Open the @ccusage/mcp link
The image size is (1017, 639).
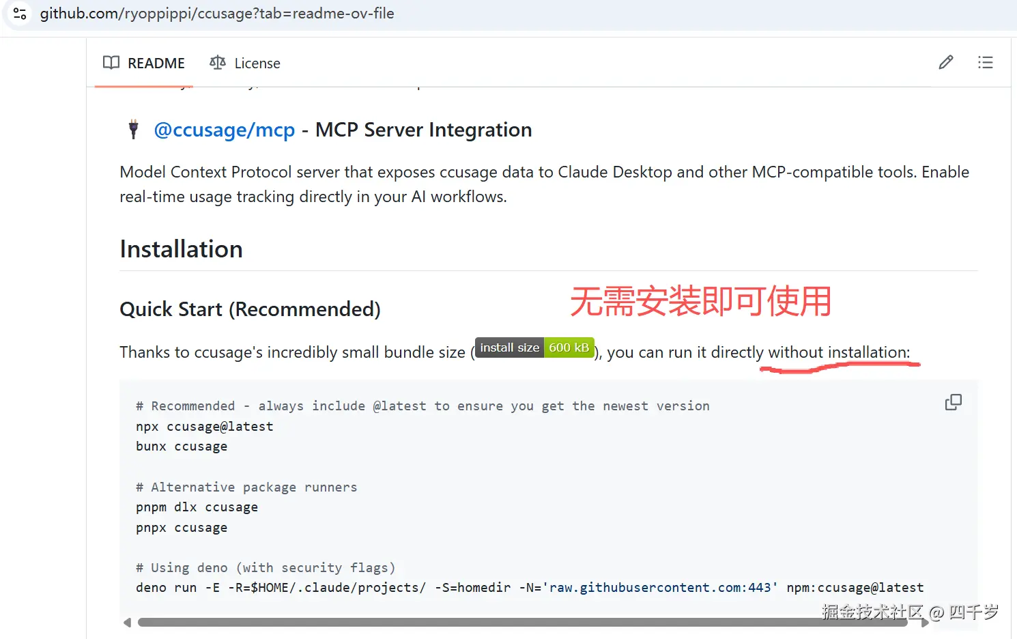tap(225, 129)
